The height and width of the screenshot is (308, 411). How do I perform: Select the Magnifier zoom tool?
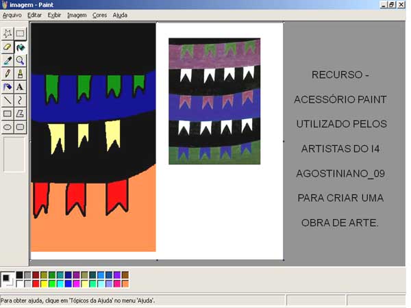click(20, 60)
